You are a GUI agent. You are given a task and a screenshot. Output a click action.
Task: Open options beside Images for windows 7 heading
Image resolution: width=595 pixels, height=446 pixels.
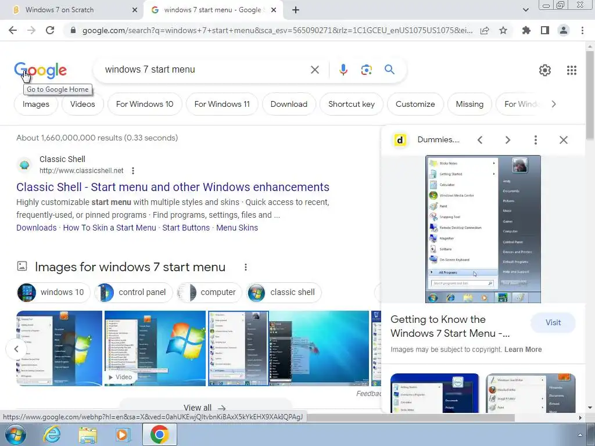pos(246,267)
